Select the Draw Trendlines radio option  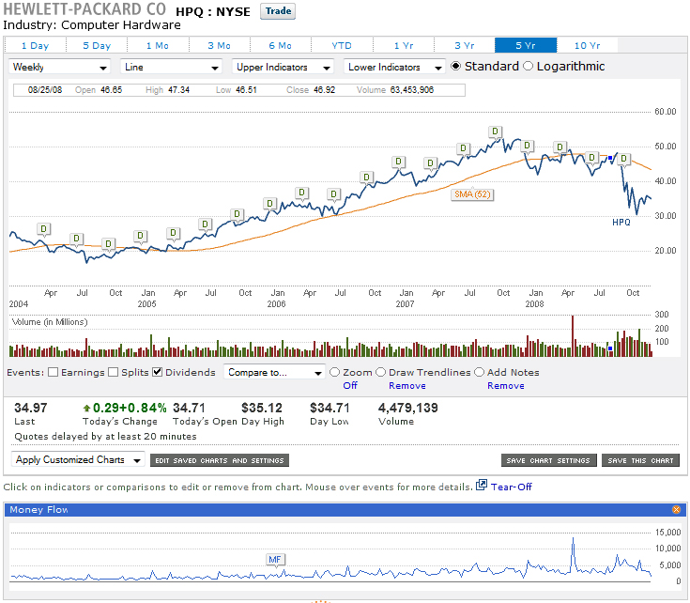380,372
